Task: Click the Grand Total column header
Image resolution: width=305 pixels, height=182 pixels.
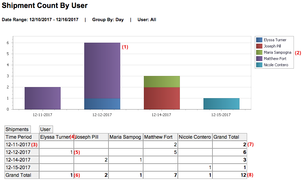Action: (230, 137)
